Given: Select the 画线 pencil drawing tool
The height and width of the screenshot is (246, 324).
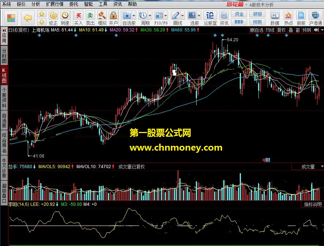Looking at the screenshot, I should click(x=176, y=15).
